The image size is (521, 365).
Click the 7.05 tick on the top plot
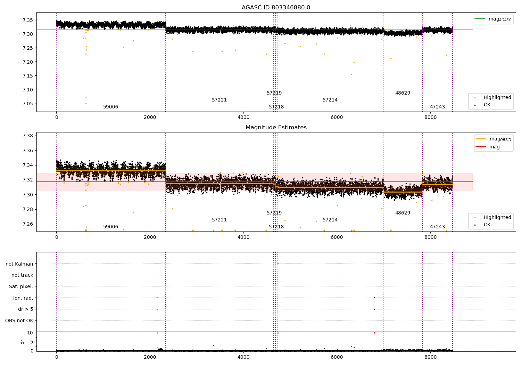(x=27, y=104)
